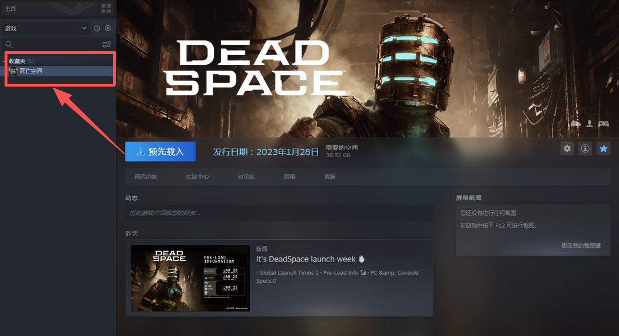Open the 讨论区 tab
This screenshot has height=336, width=619.
[246, 177]
